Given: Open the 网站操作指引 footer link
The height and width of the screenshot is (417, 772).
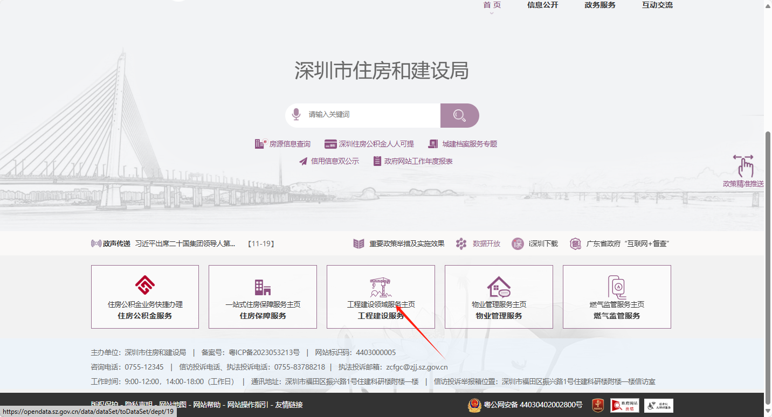Looking at the screenshot, I should click(248, 405).
